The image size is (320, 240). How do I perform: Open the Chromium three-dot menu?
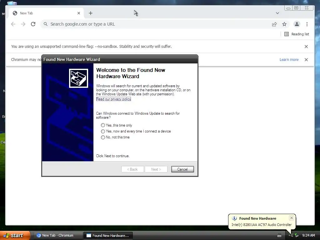[x=307, y=24]
